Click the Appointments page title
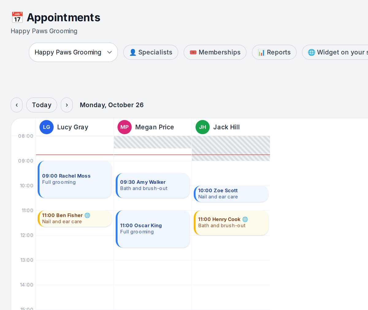This screenshot has width=368, height=310. pyautogui.click(x=63, y=17)
